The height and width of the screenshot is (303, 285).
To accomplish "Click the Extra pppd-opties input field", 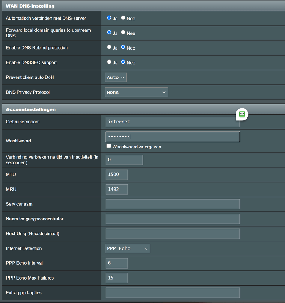I will point(172,293).
